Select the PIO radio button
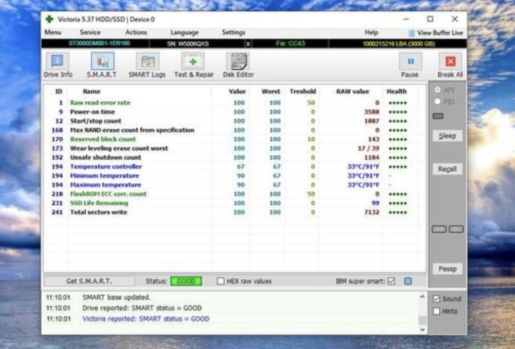 (437, 102)
